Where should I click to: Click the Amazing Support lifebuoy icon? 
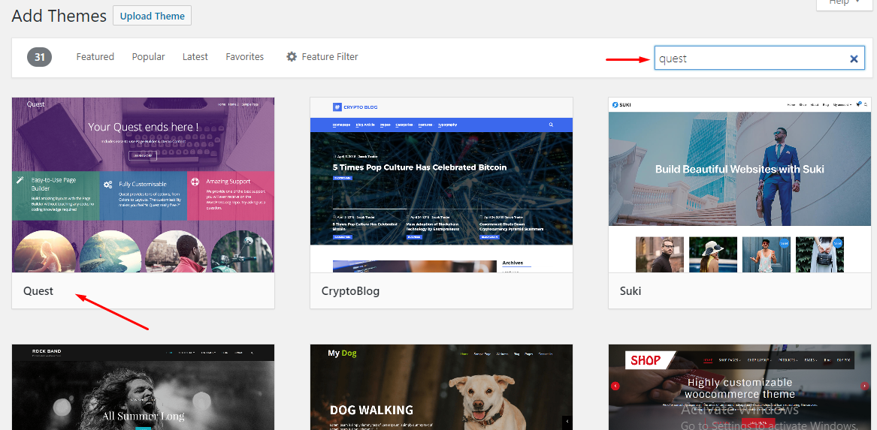[195, 182]
